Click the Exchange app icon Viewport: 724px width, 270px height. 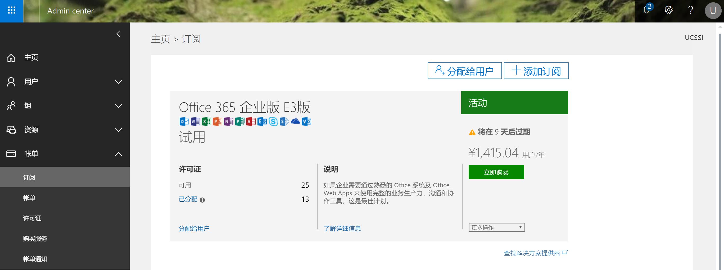click(262, 121)
